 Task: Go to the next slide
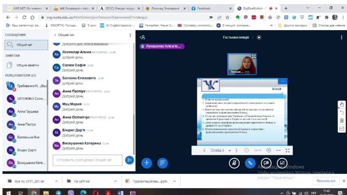(x=236, y=150)
